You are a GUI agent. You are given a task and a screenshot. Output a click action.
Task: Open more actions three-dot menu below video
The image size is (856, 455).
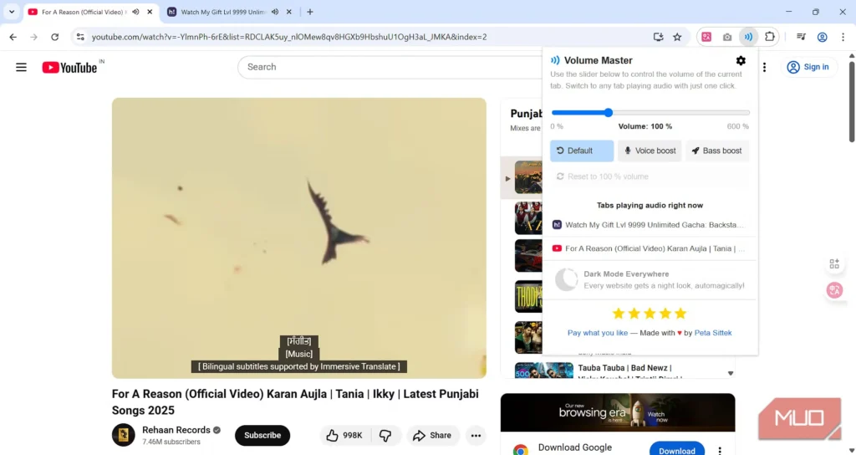(x=476, y=436)
